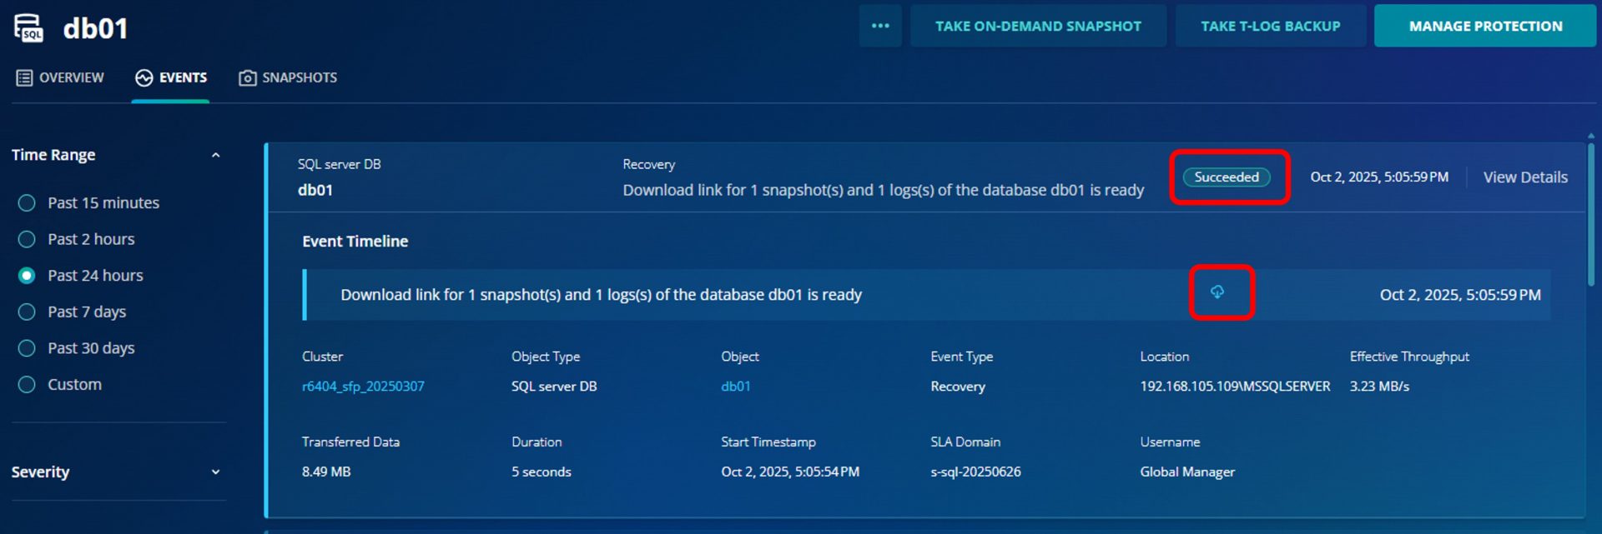Image resolution: width=1602 pixels, height=534 pixels.
Task: Collapse the Time Range filter section
Action: [x=215, y=155]
